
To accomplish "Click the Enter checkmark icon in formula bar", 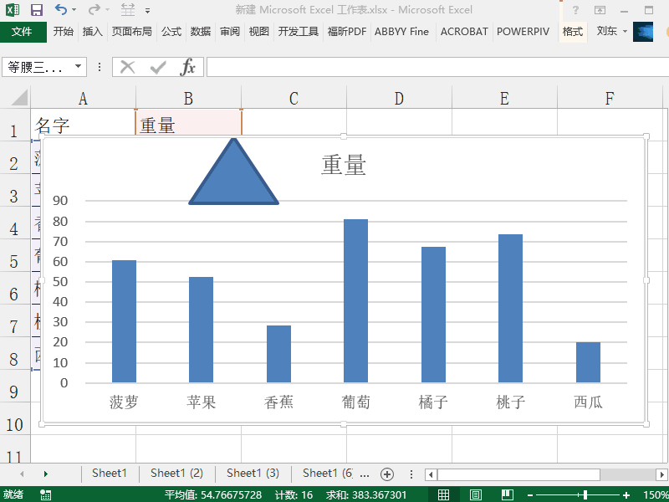I will pos(157,67).
